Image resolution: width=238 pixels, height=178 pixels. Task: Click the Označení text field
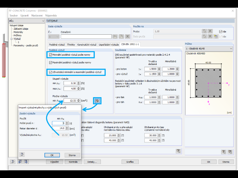click(x=86, y=37)
